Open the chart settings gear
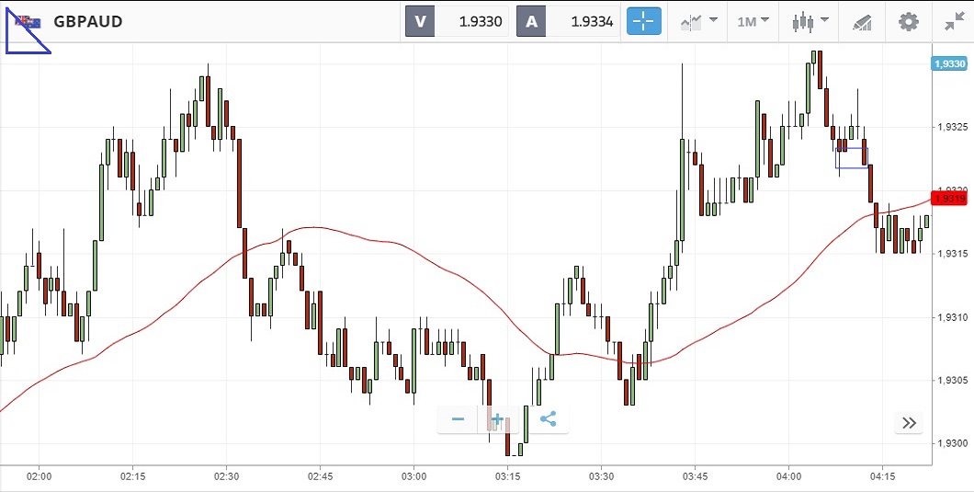The image size is (974, 492). pos(908,21)
